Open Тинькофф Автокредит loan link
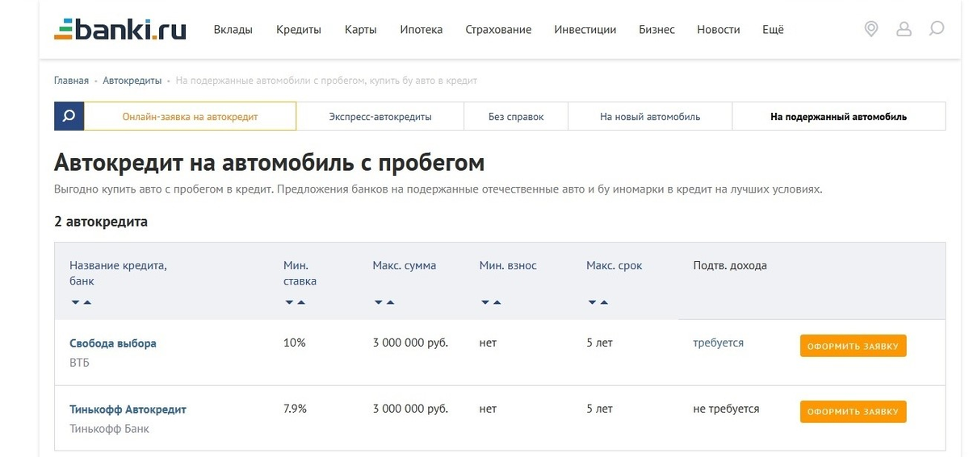This screenshot has height=457, width=969. pos(128,409)
